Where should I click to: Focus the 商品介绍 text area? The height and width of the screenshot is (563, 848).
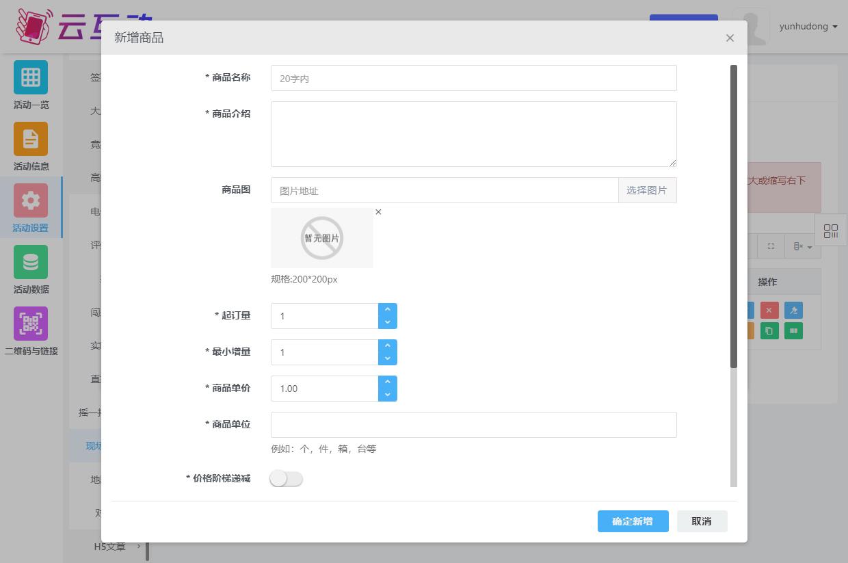click(473, 134)
